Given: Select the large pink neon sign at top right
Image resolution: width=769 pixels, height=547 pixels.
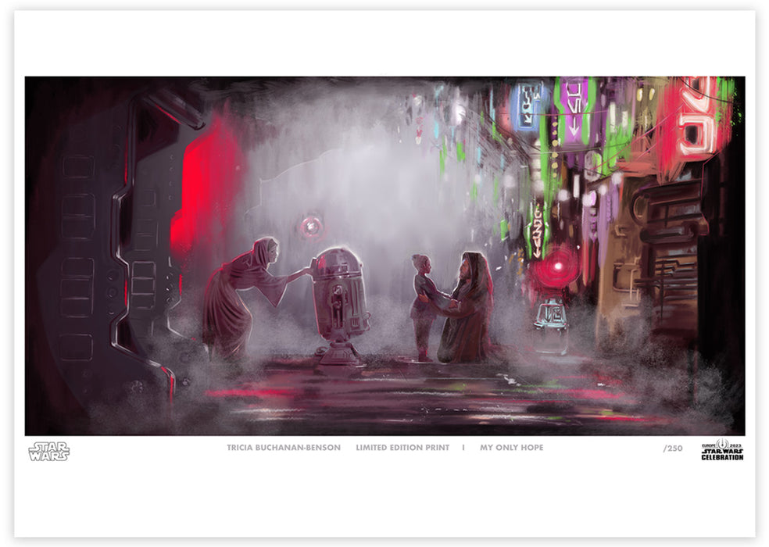Looking at the screenshot, I should (692, 116).
